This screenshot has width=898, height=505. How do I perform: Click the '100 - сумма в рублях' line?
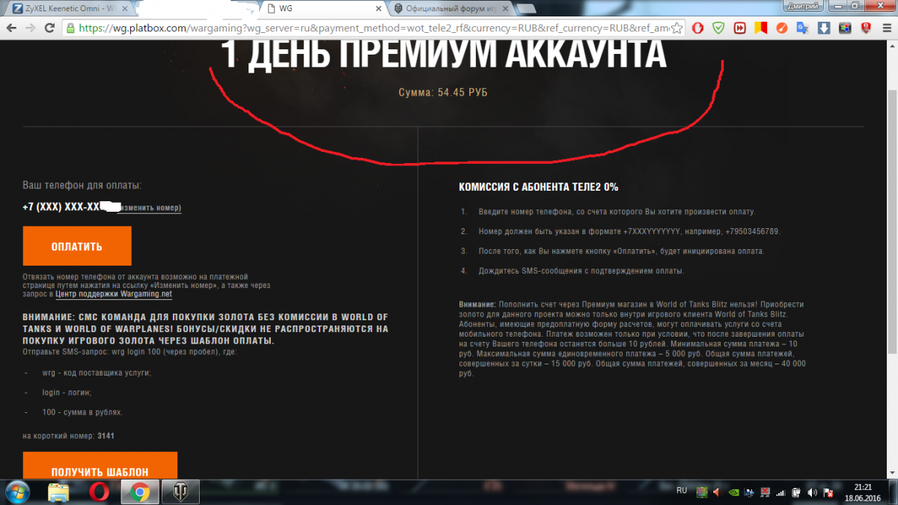tap(82, 412)
